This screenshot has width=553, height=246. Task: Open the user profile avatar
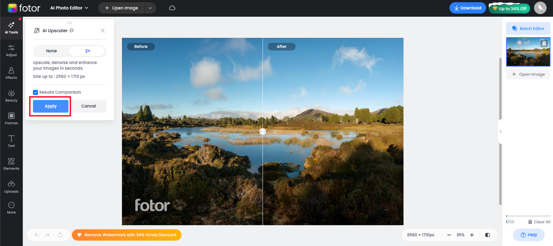coord(540,8)
